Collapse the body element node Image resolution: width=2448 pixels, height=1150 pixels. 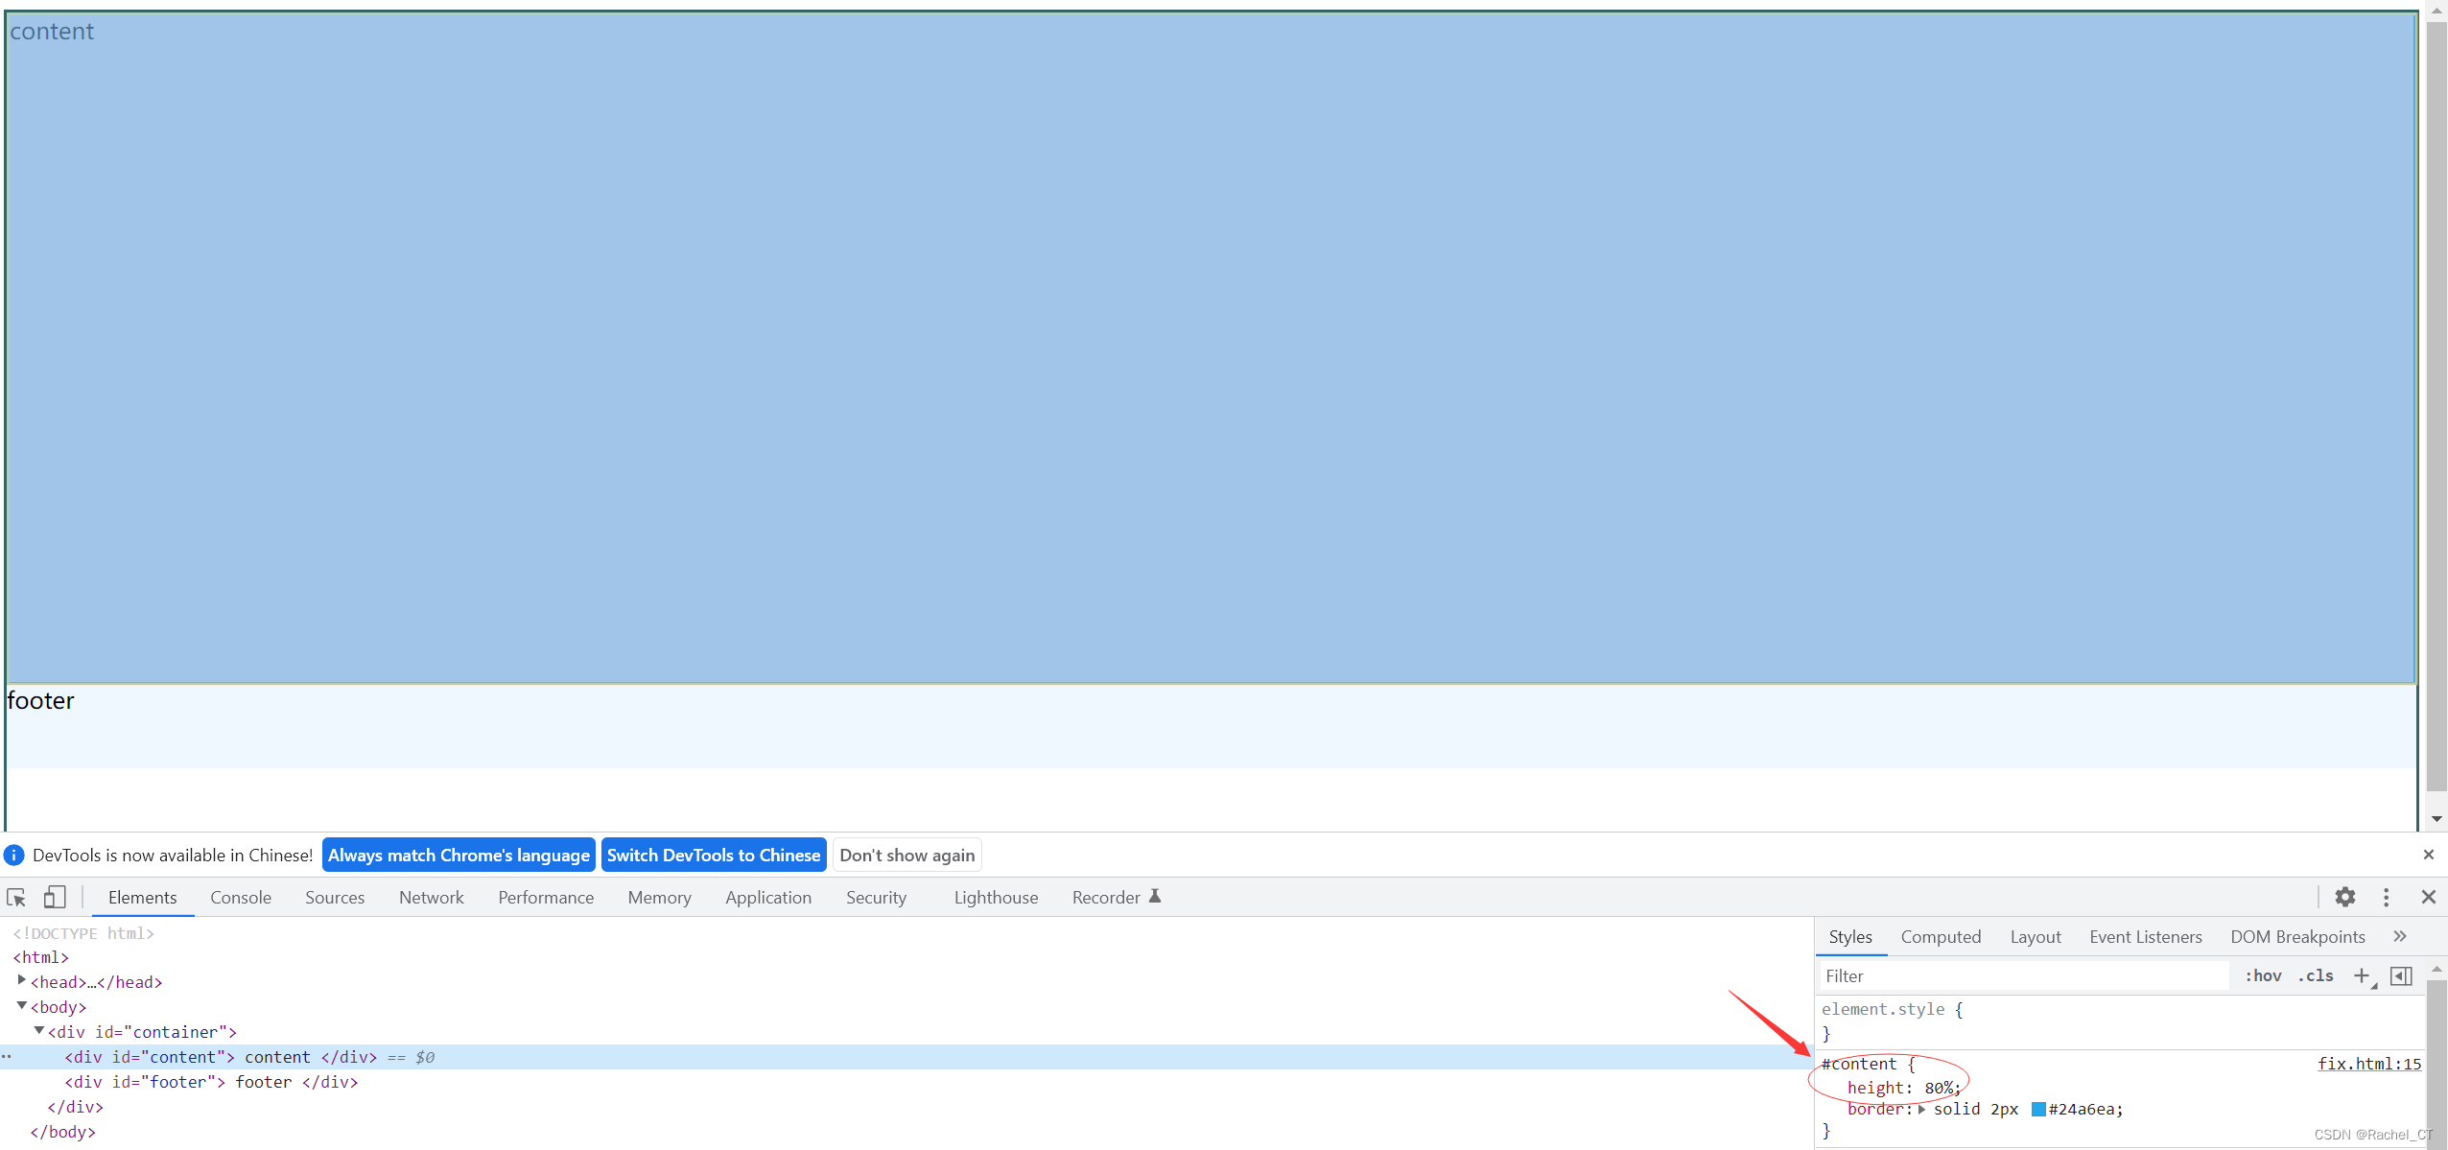tap(21, 1006)
